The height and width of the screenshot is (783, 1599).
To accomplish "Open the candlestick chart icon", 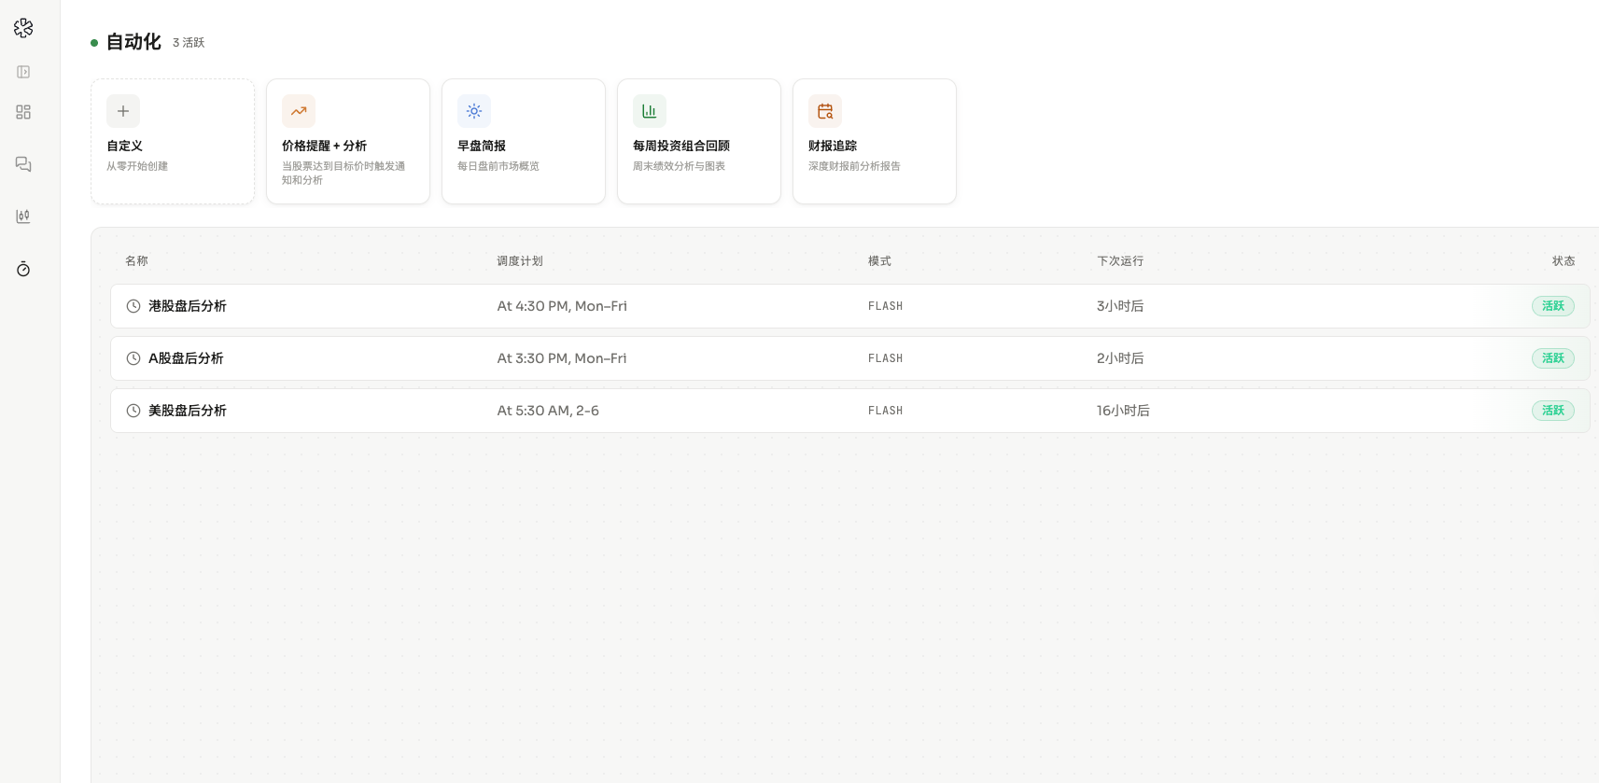I will 23,217.
